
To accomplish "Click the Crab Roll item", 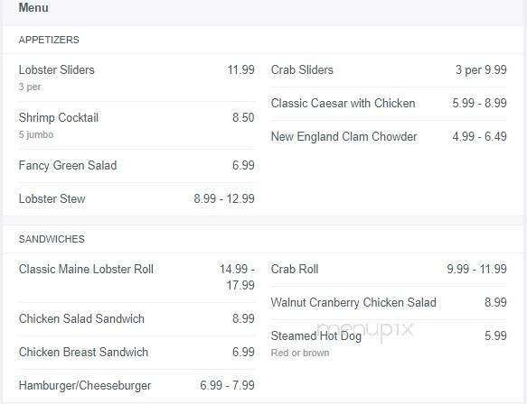I will point(295,269).
